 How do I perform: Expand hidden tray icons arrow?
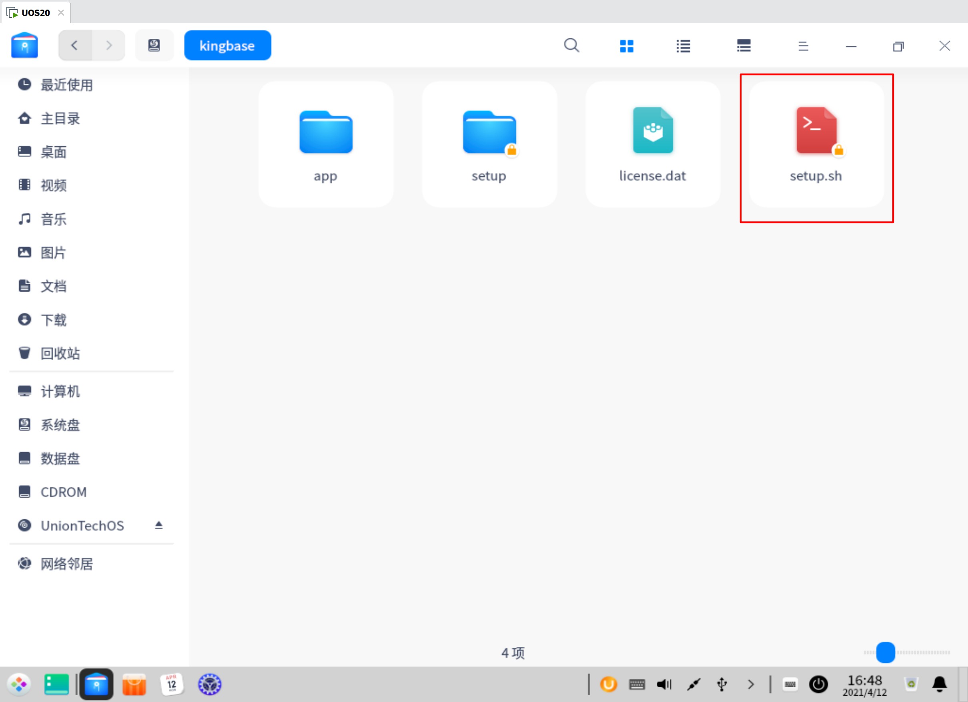[x=751, y=684]
